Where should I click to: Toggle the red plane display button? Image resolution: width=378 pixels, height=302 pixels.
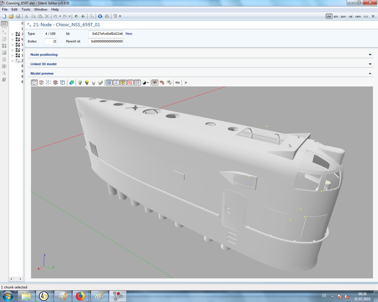point(130,83)
